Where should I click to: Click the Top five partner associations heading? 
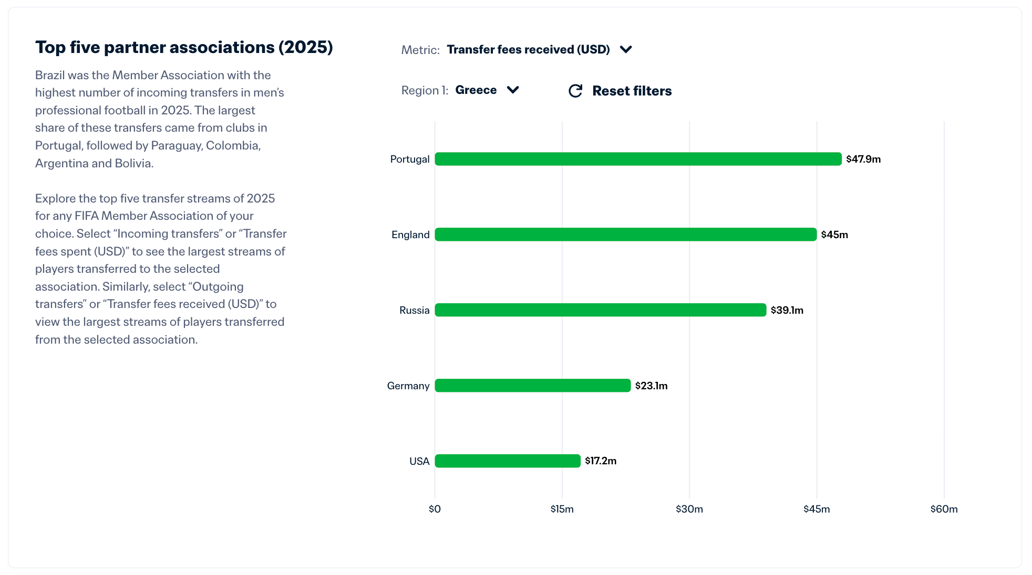pos(184,47)
